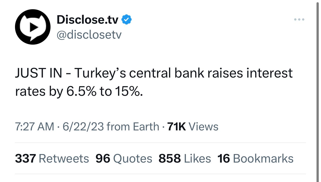
Task: View the 858 Likes list
Action: (185, 159)
